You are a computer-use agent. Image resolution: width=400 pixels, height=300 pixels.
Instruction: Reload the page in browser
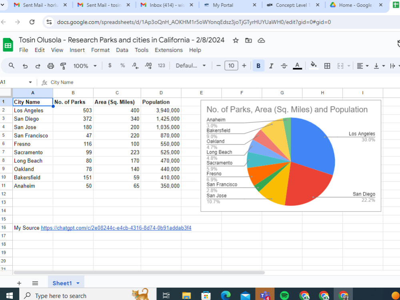coord(32,22)
